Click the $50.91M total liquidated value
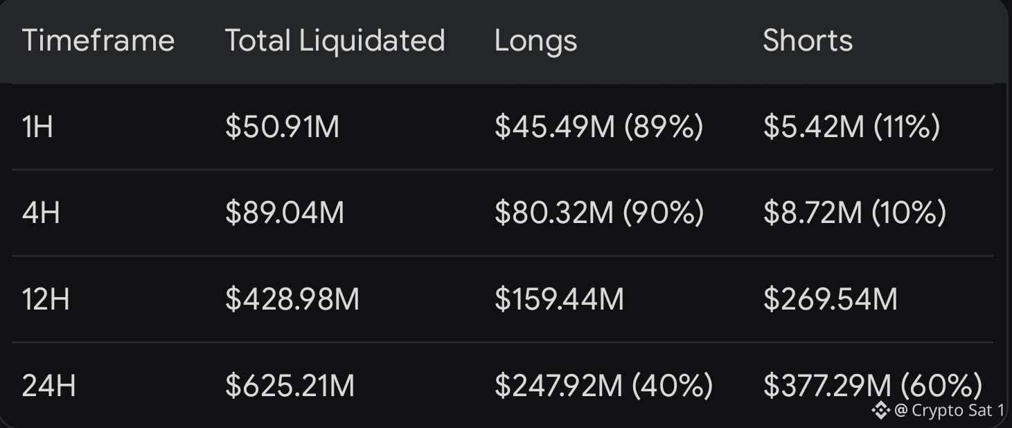Image resolution: width=1012 pixels, height=428 pixels. [x=283, y=127]
